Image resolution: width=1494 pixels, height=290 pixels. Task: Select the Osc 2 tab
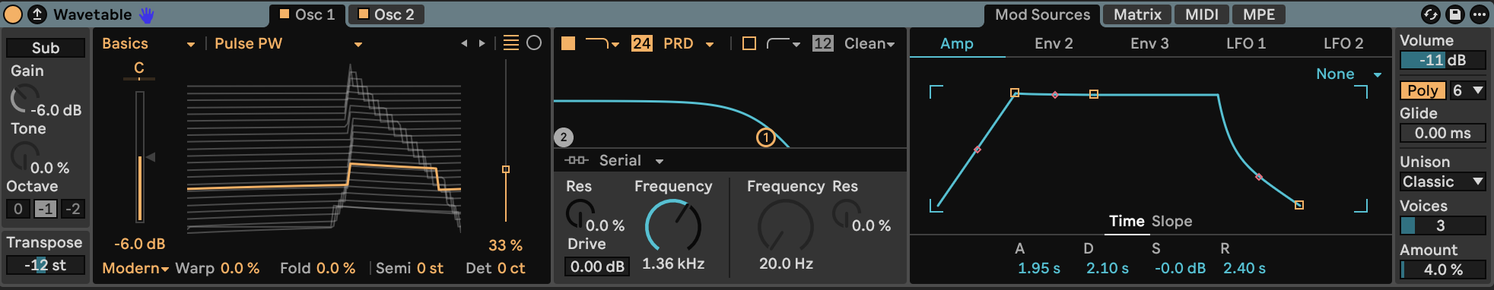pos(386,14)
